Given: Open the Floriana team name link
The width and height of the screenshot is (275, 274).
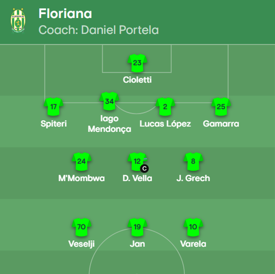Looking at the screenshot, I should click(65, 13).
